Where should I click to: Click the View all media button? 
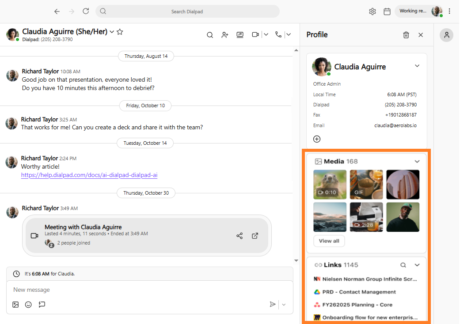click(329, 241)
